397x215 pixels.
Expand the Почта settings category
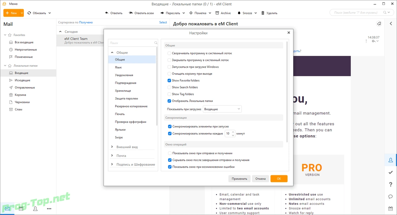tap(112, 155)
